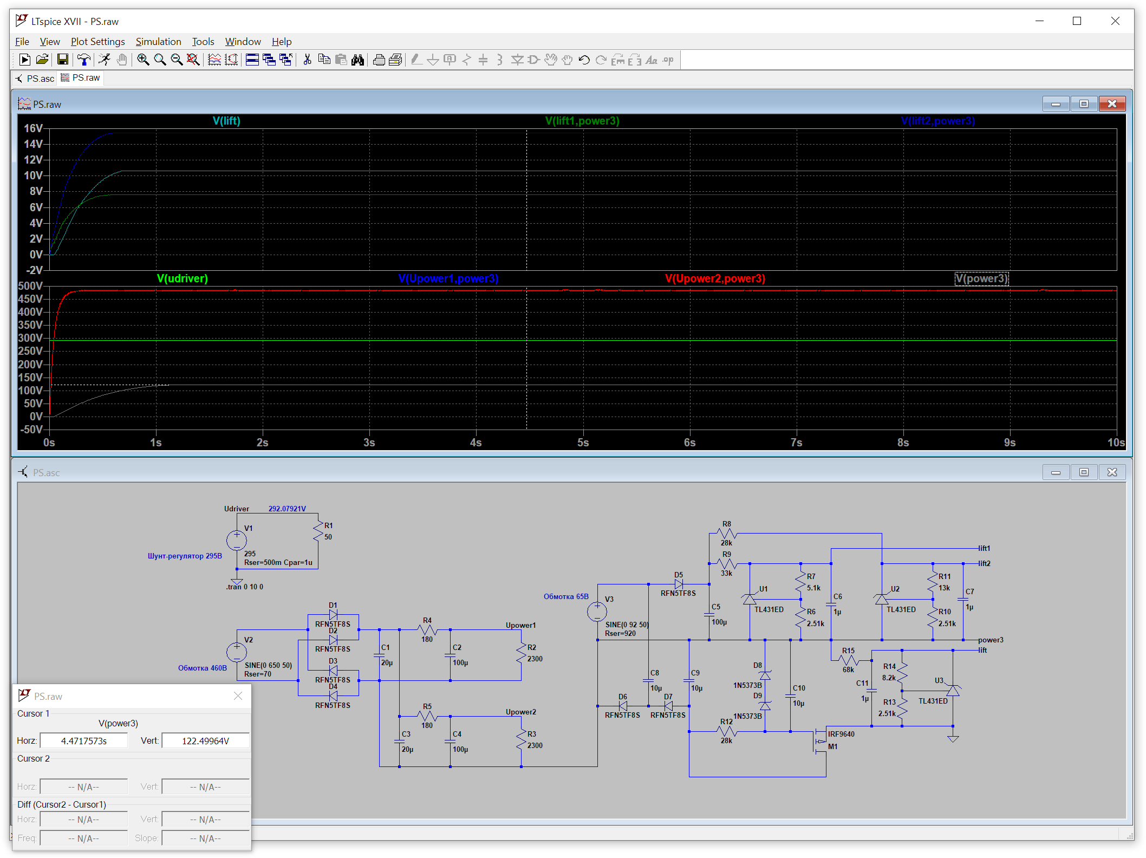Screen dimensions: 1146x858
Task: Open the Simulation menu
Action: (158, 42)
